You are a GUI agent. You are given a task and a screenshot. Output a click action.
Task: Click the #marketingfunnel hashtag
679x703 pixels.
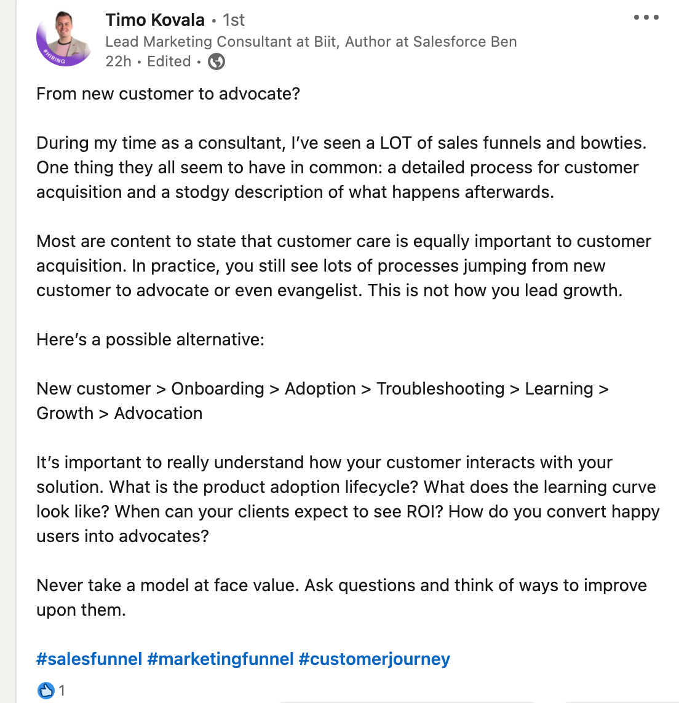click(220, 659)
